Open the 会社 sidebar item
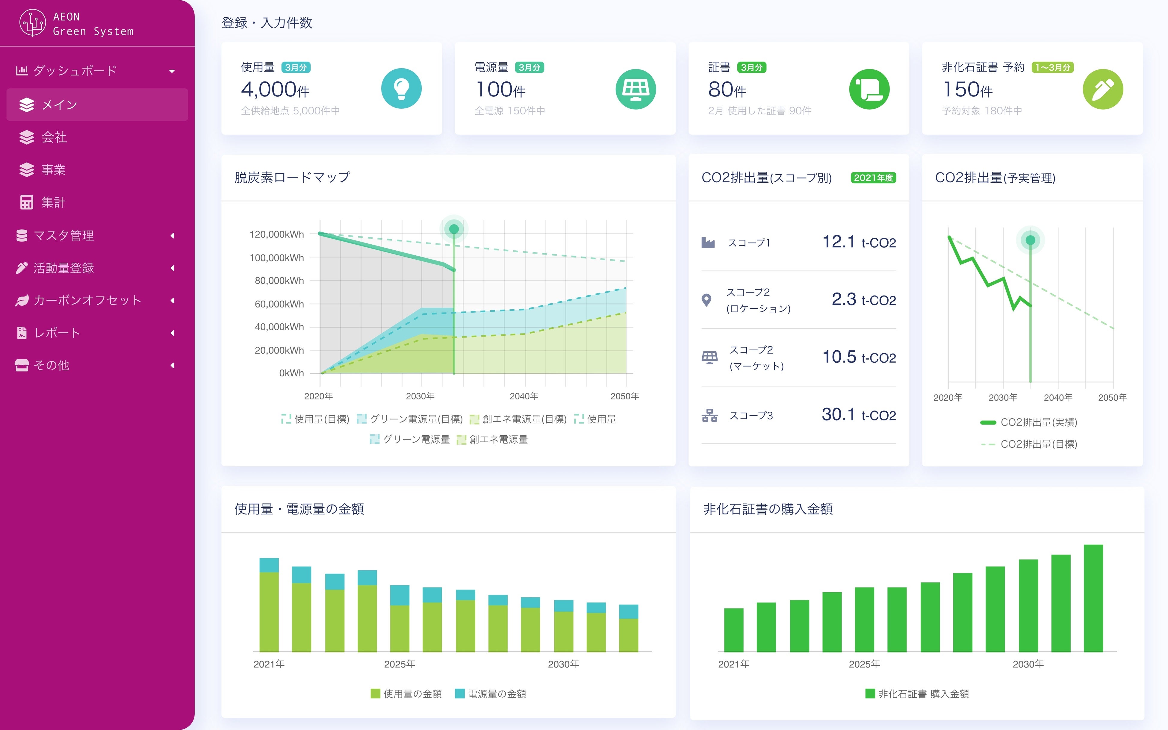The width and height of the screenshot is (1168, 730). coord(54,137)
